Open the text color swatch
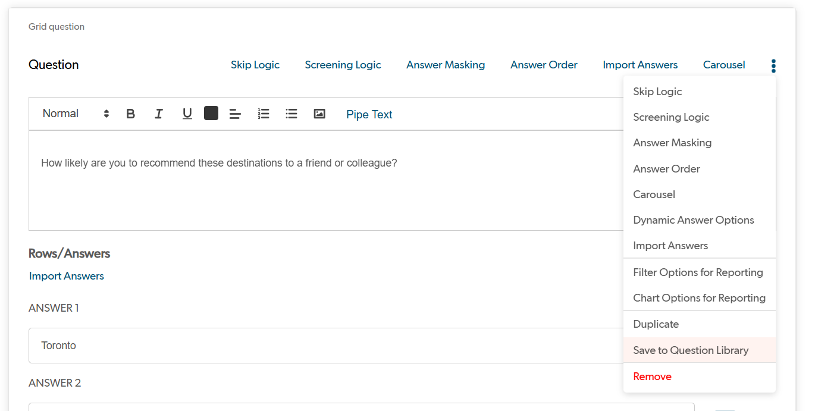815x411 pixels. click(211, 113)
